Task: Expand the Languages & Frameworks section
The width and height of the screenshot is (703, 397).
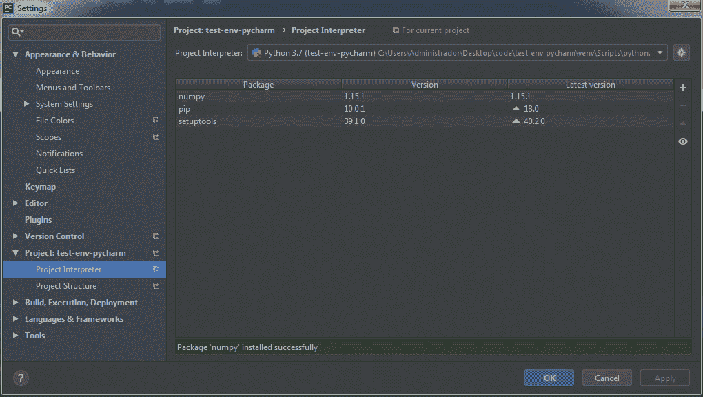Action: [x=16, y=319]
